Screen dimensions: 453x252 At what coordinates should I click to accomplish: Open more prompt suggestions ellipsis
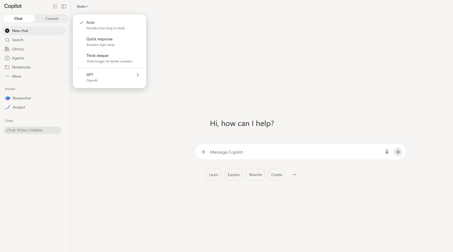pyautogui.click(x=294, y=175)
